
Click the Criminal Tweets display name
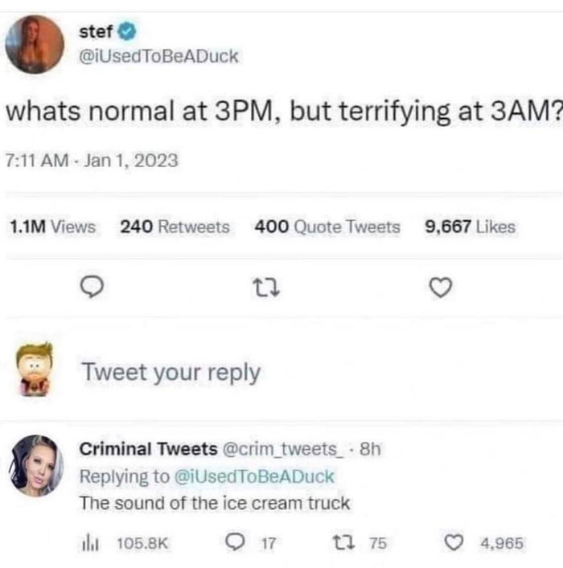(148, 449)
